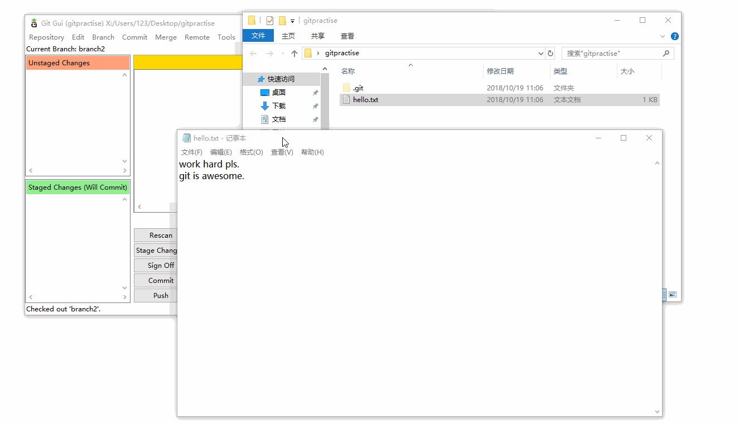739x423 pixels.
Task: Click the Sign Off button
Action: [x=156, y=266]
